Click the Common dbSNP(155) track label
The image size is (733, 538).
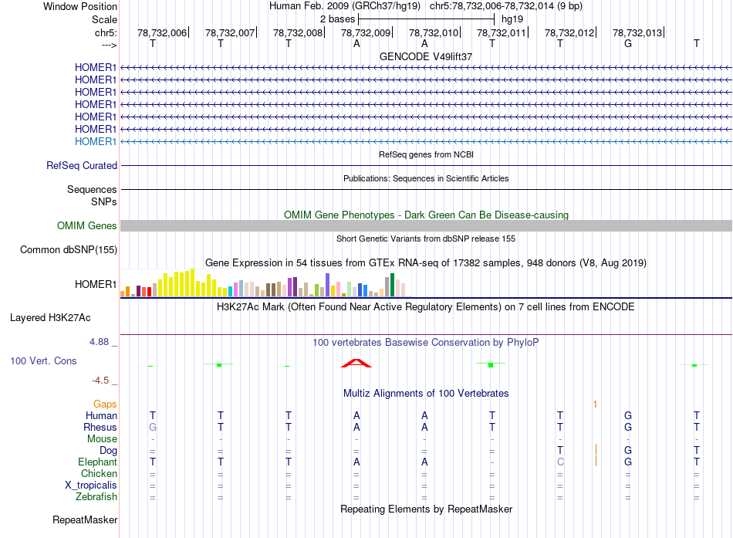[x=69, y=250]
